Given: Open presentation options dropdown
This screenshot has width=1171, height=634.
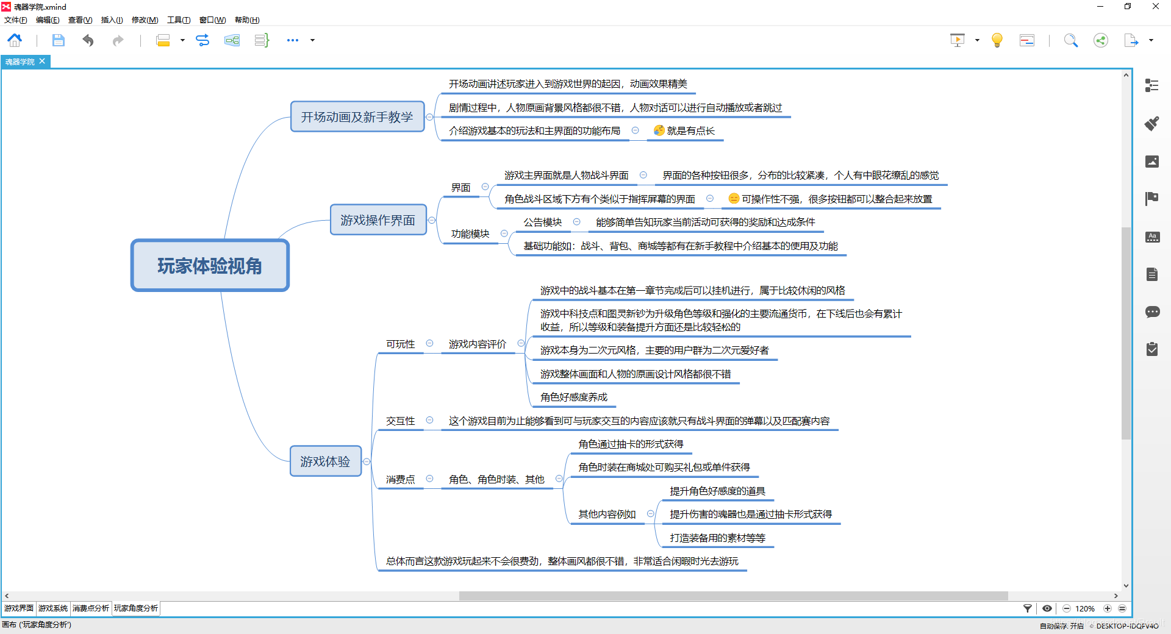Looking at the screenshot, I should pyautogui.click(x=977, y=40).
